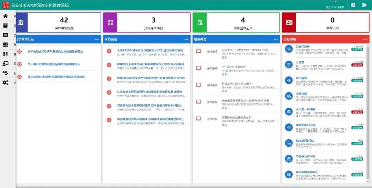Click the logout icon in top bar
The width and height of the screenshot is (372, 188).
pyautogui.click(x=364, y=5)
